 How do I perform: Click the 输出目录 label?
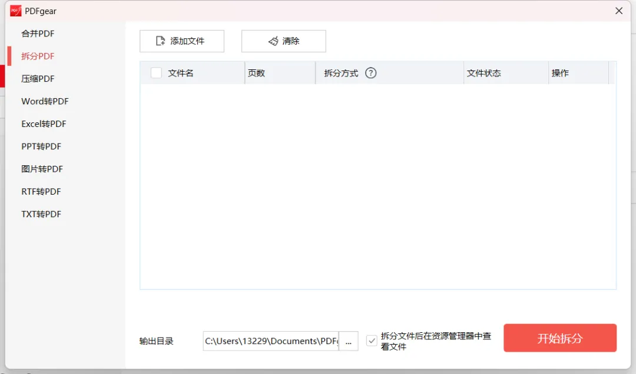(156, 341)
